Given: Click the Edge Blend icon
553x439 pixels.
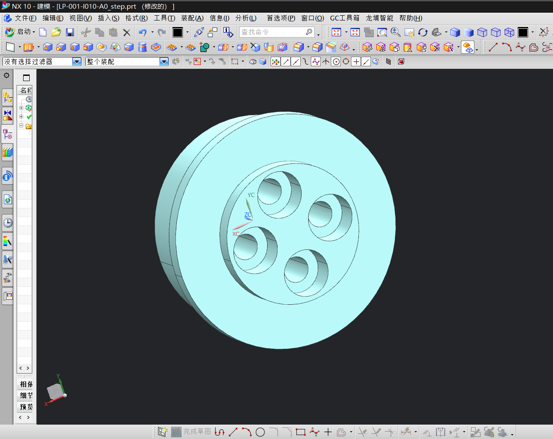Looking at the screenshot, I should (x=299, y=47).
